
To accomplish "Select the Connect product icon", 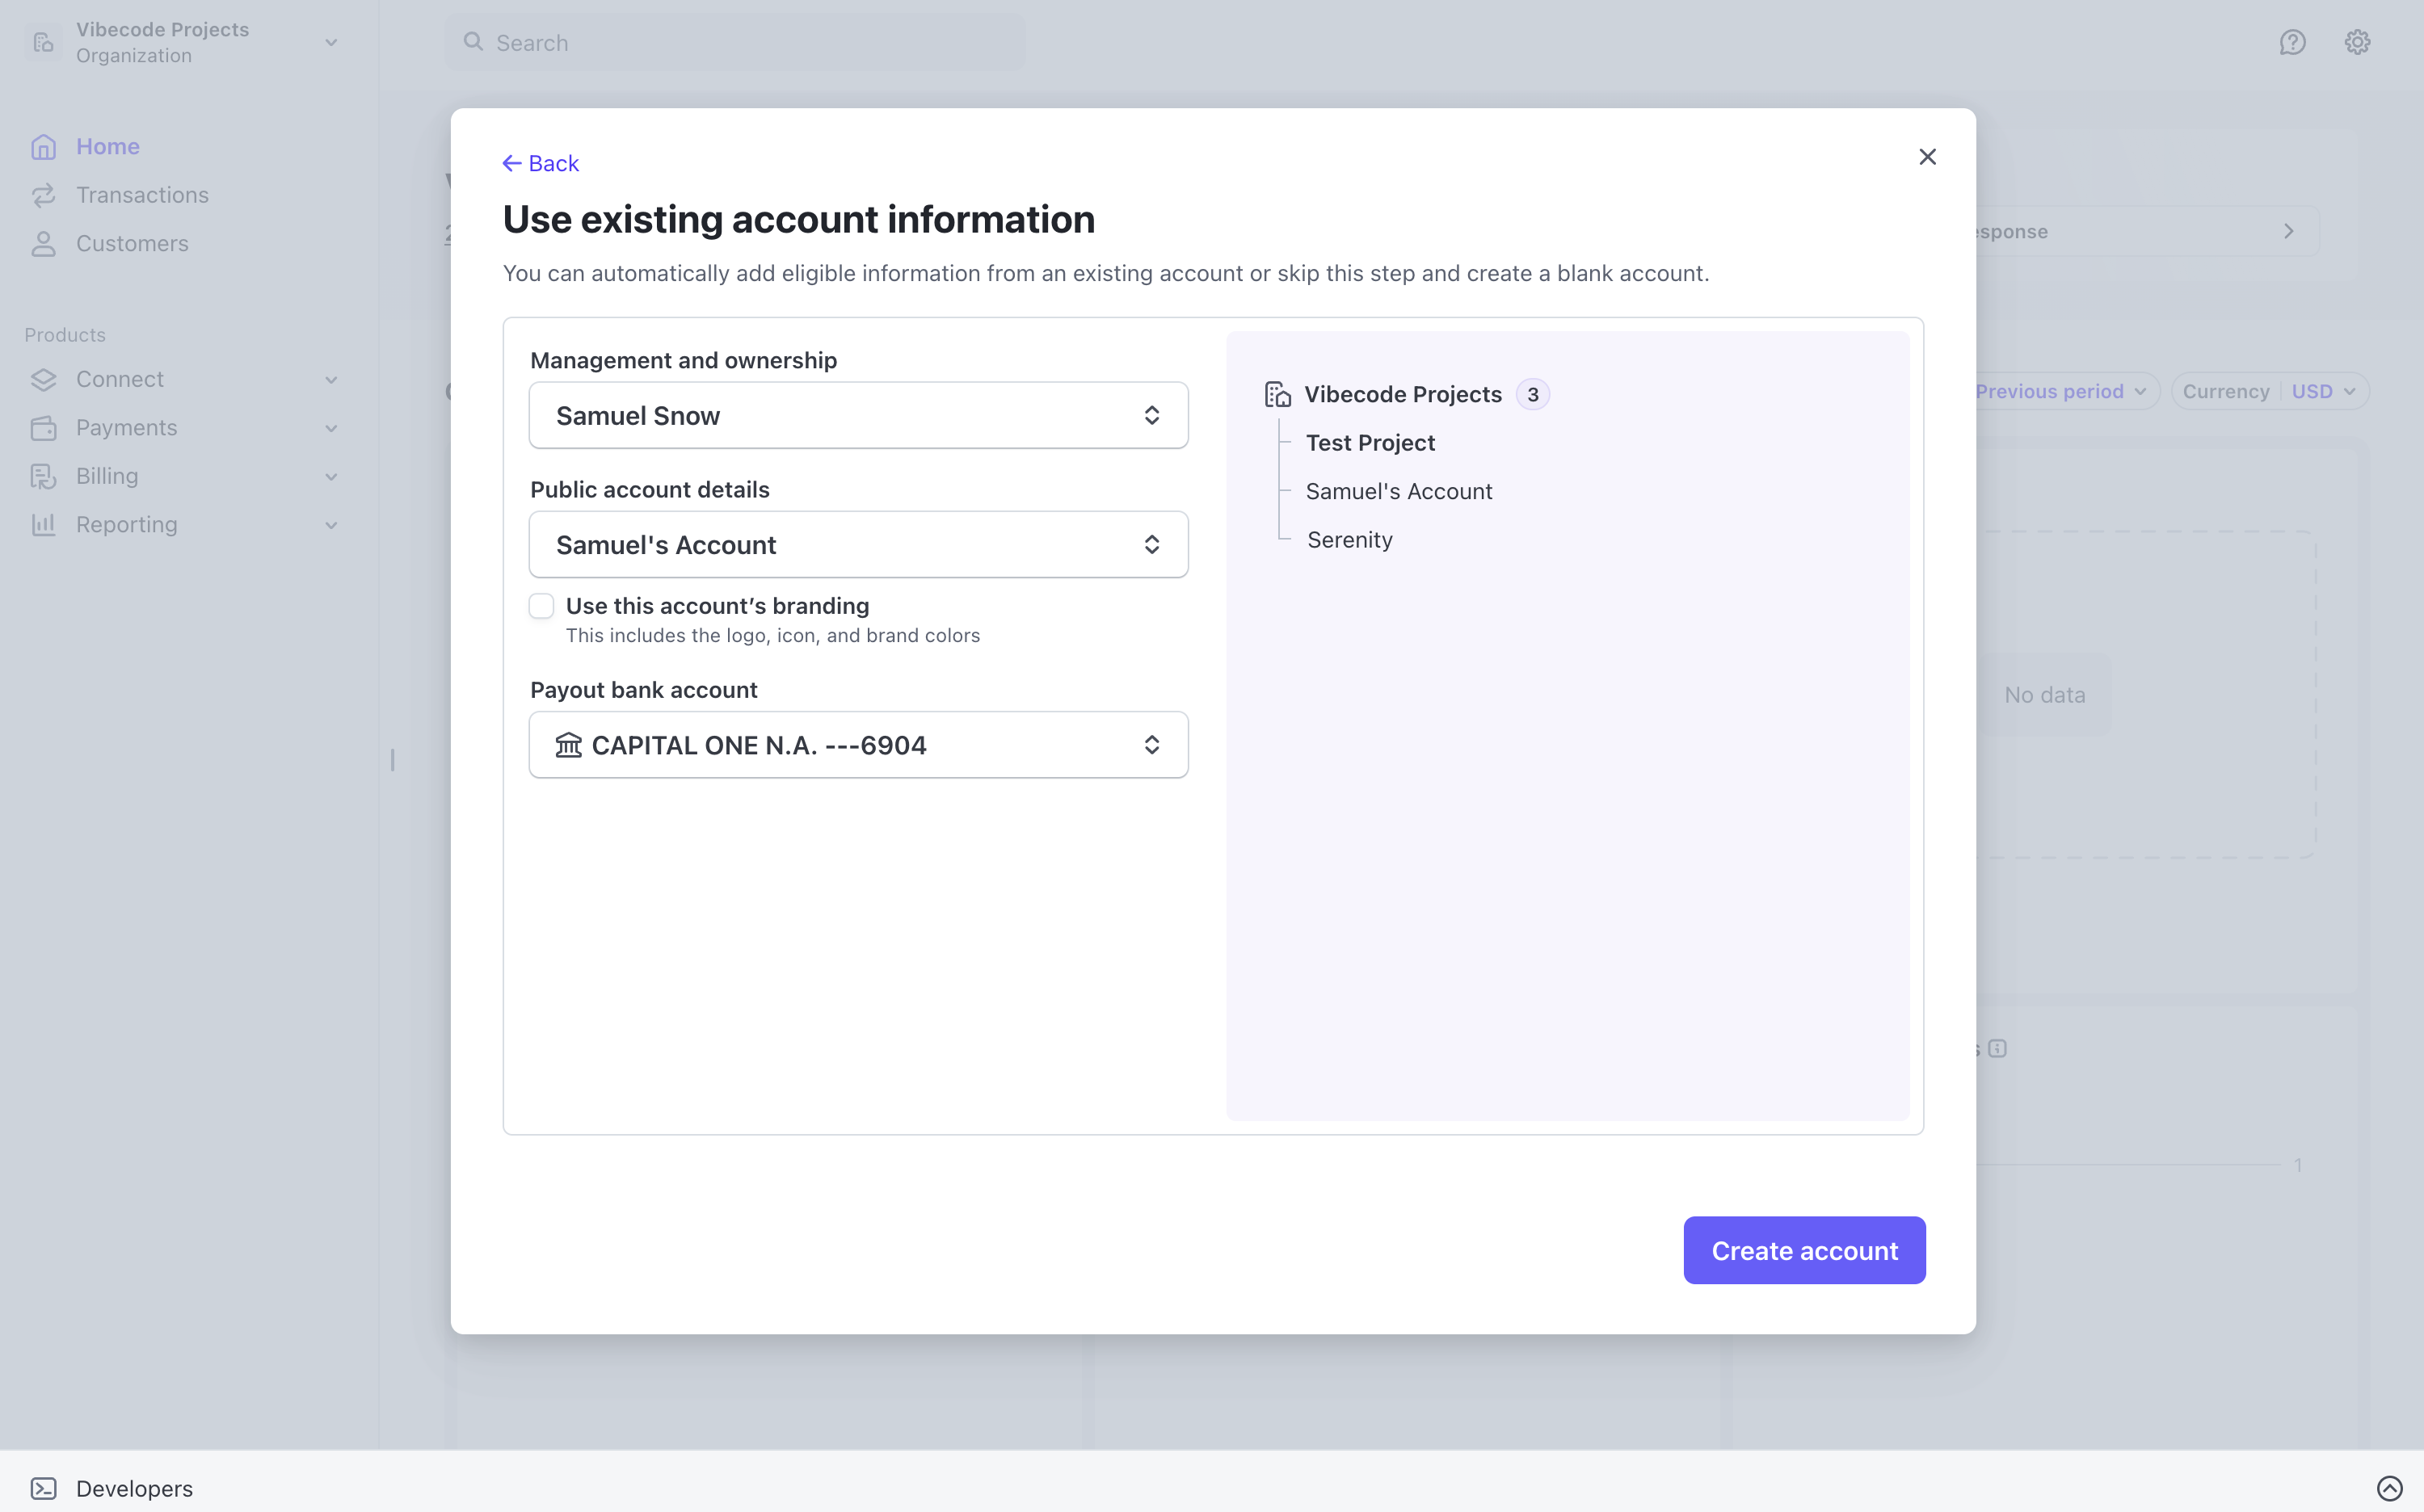I will coord(43,379).
